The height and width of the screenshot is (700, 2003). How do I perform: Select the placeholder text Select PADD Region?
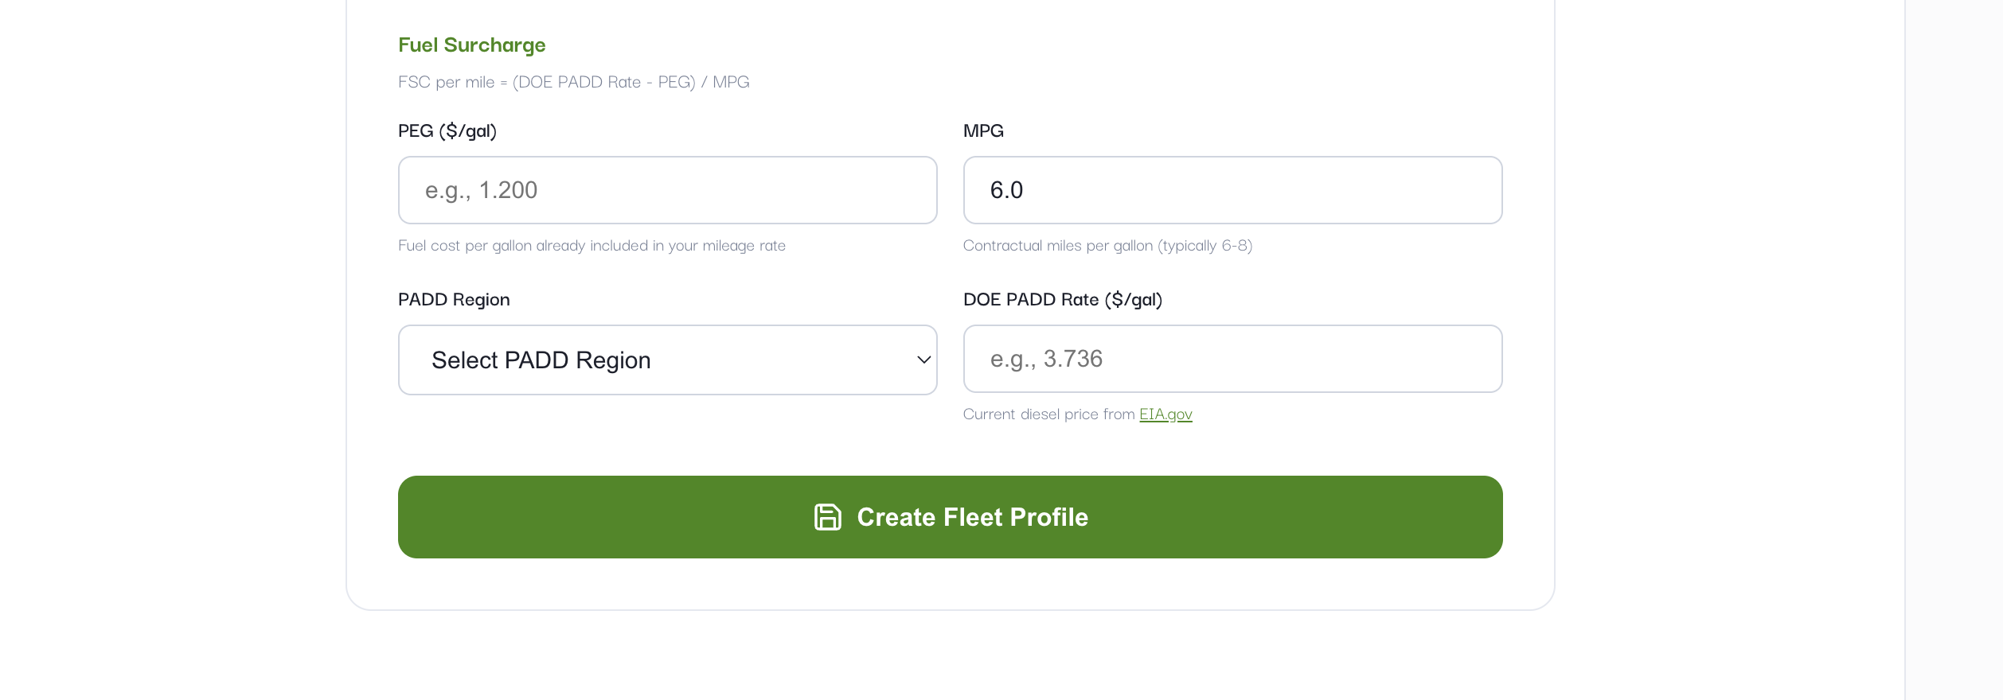click(540, 360)
